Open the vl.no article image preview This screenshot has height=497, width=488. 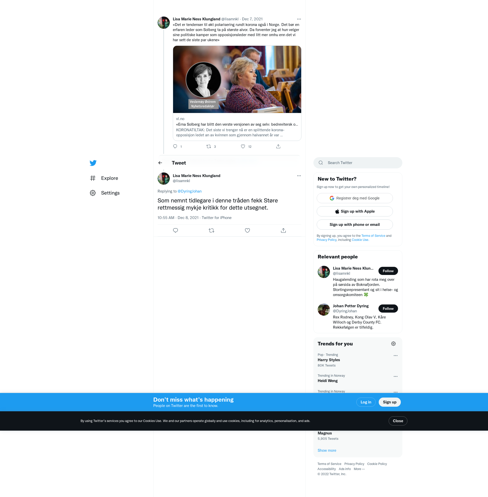pyautogui.click(x=237, y=79)
